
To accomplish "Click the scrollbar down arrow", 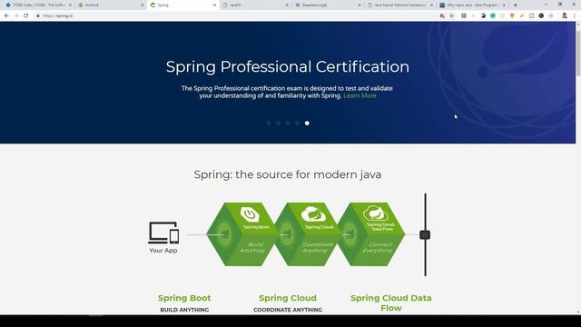I will click(578, 312).
